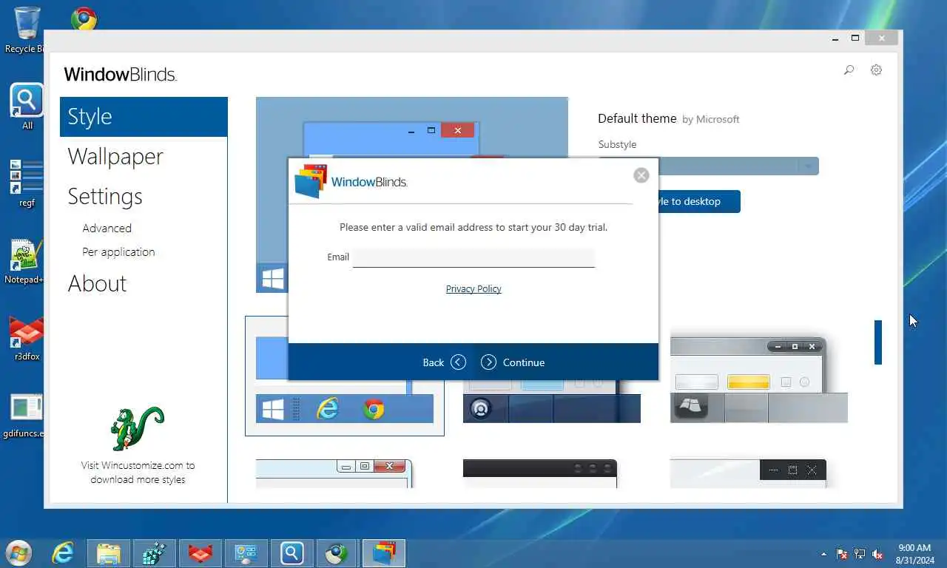The width and height of the screenshot is (947, 568).
Task: Click the red fox r3dfox taskbar icon
Action: tap(200, 553)
